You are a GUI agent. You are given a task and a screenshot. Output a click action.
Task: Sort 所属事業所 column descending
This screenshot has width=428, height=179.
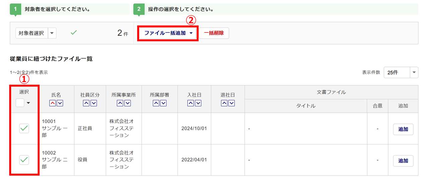128,103
